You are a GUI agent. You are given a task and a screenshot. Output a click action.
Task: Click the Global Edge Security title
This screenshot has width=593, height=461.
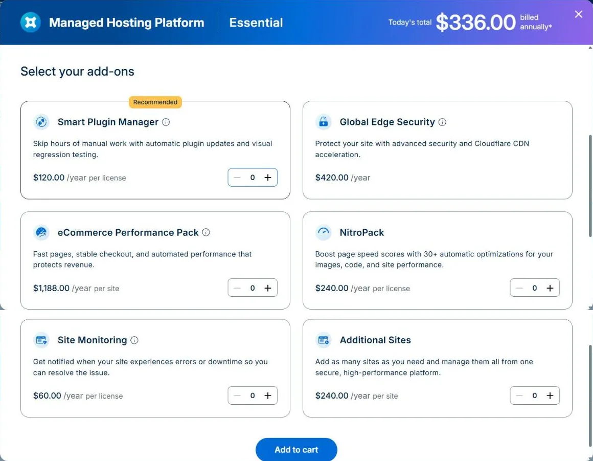tap(387, 122)
